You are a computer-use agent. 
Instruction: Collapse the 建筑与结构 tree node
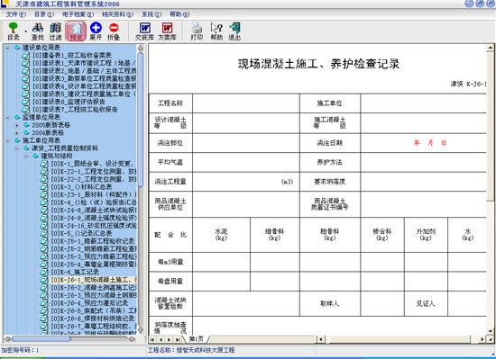pos(26,156)
